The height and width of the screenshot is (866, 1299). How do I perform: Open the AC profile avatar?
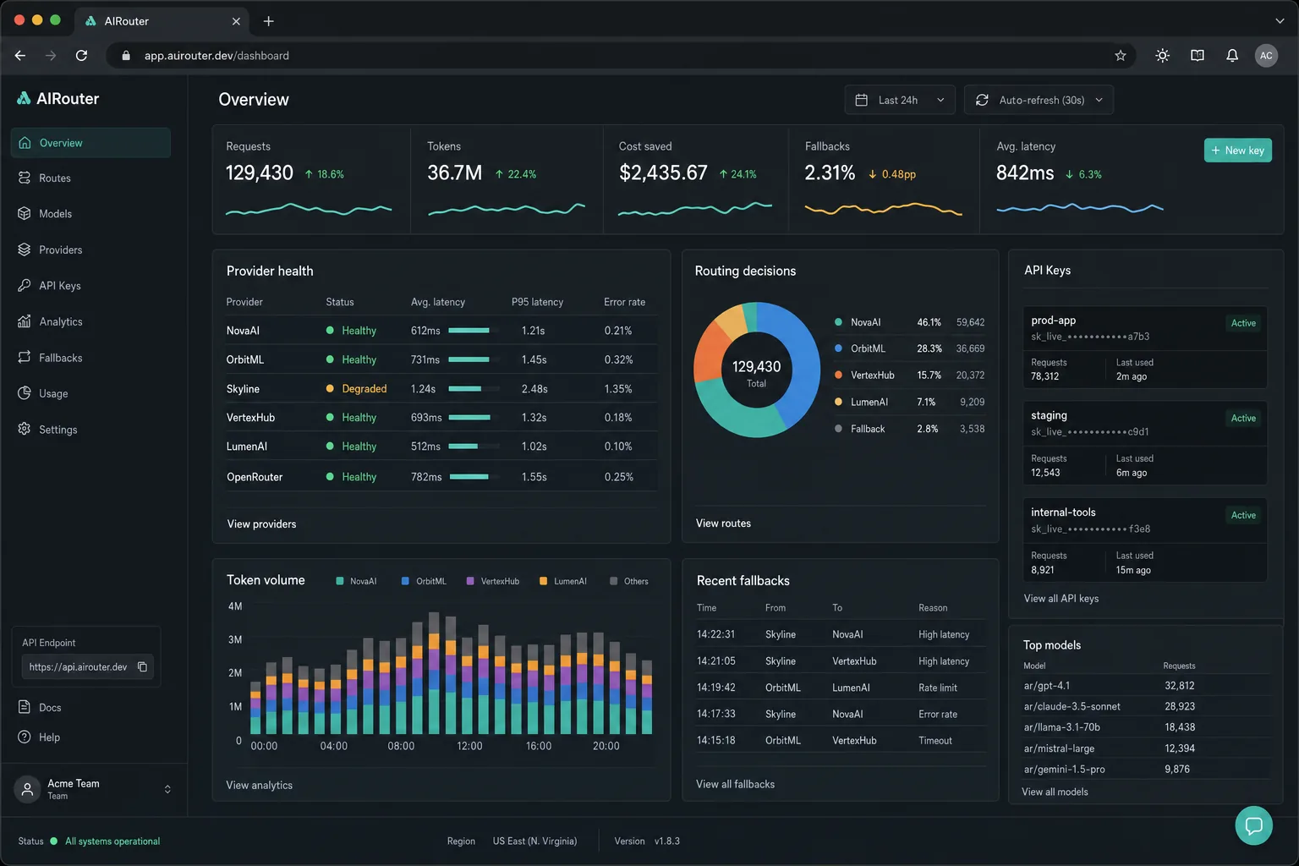[1266, 56]
